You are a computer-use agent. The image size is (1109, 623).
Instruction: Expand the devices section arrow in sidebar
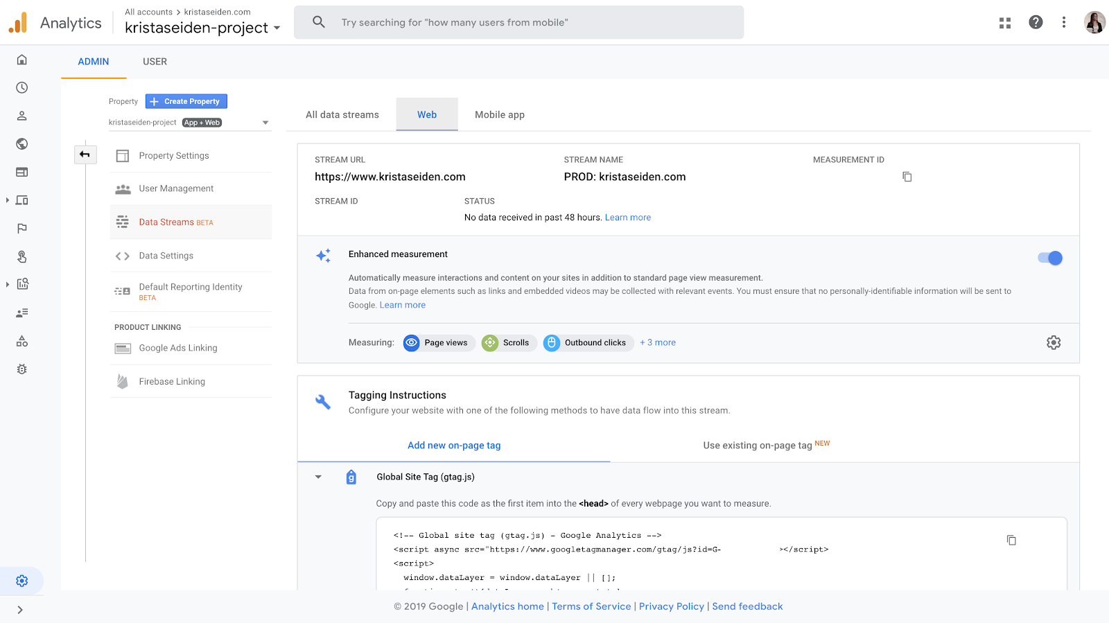point(8,200)
